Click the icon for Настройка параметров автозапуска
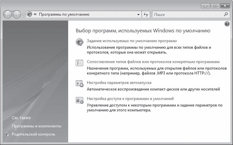This screenshot has height=145, width=233. (x=79, y=83)
